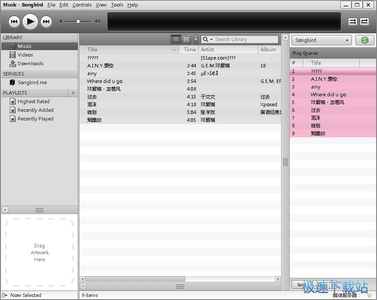The width and height of the screenshot is (377, 300).
Task: Select the song 'ainy' in library
Action: click(181, 73)
